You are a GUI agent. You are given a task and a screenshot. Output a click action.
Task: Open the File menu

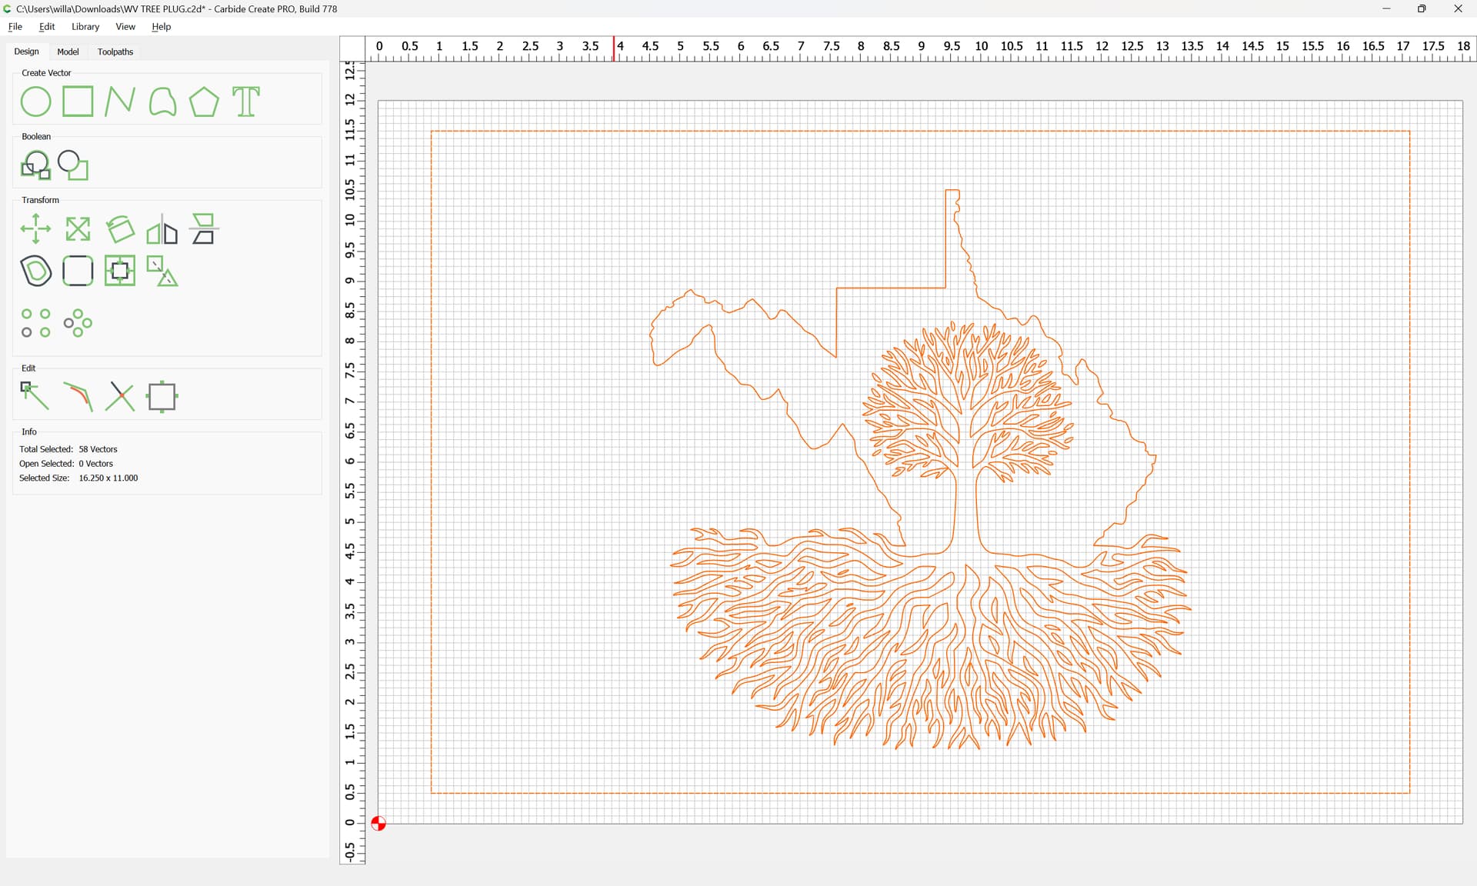15,26
